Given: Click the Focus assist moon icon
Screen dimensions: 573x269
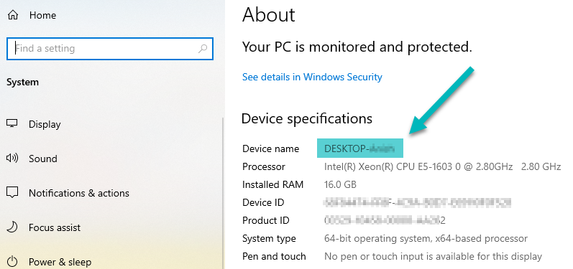Looking at the screenshot, I should 12,227.
